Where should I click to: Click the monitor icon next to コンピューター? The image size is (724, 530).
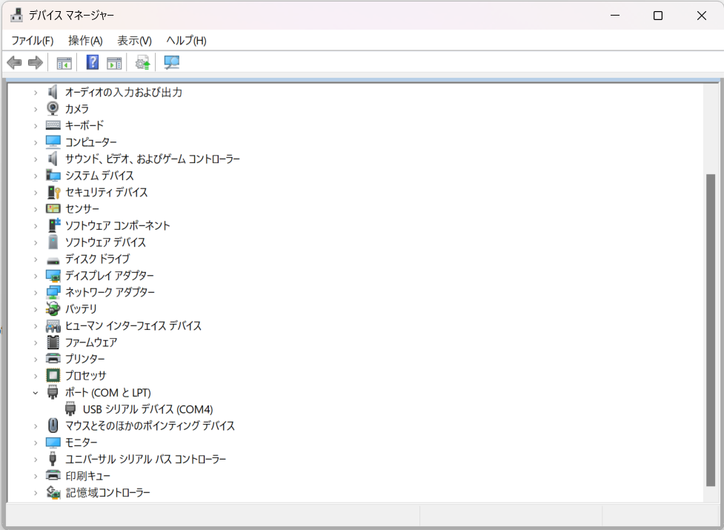[x=53, y=142]
